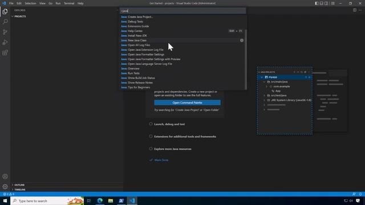The image size is (365, 205).
Task: Open File Explorer from taskbar
Action: point(111,201)
